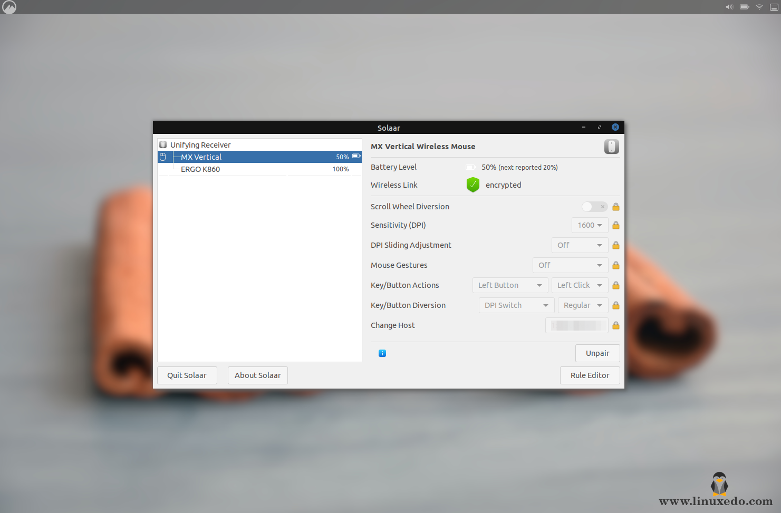Click the battery level icon in details panel

point(470,167)
